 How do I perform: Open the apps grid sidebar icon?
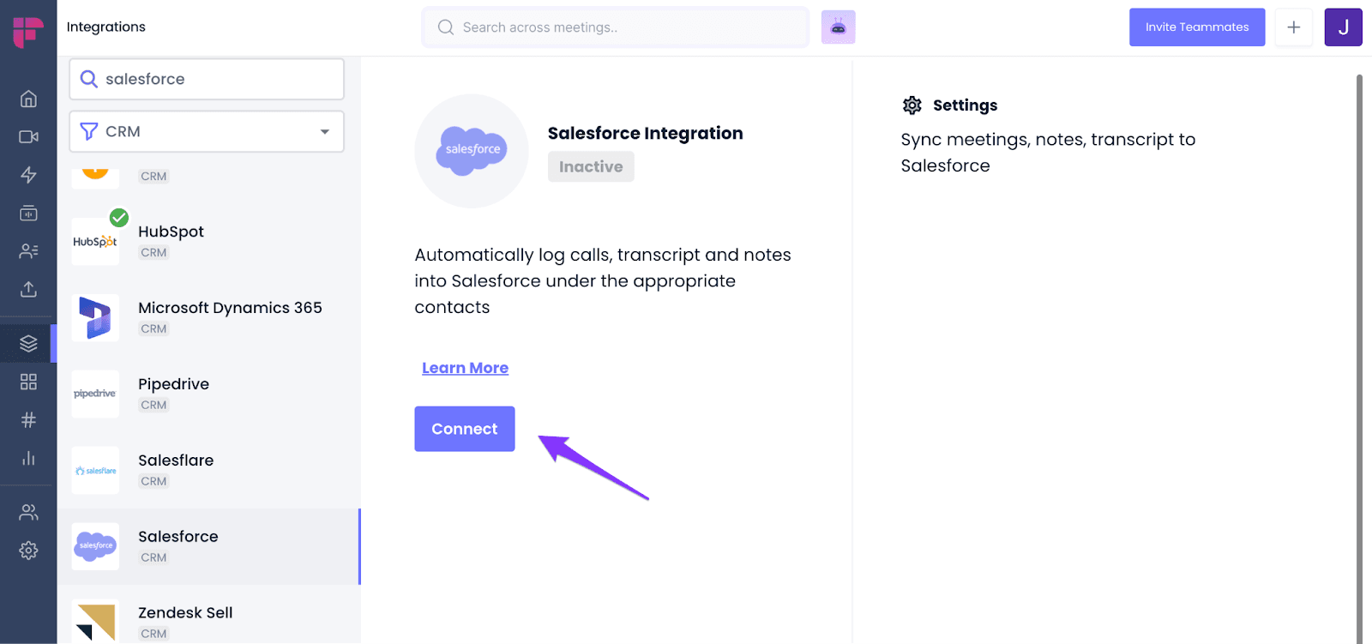[x=28, y=382]
